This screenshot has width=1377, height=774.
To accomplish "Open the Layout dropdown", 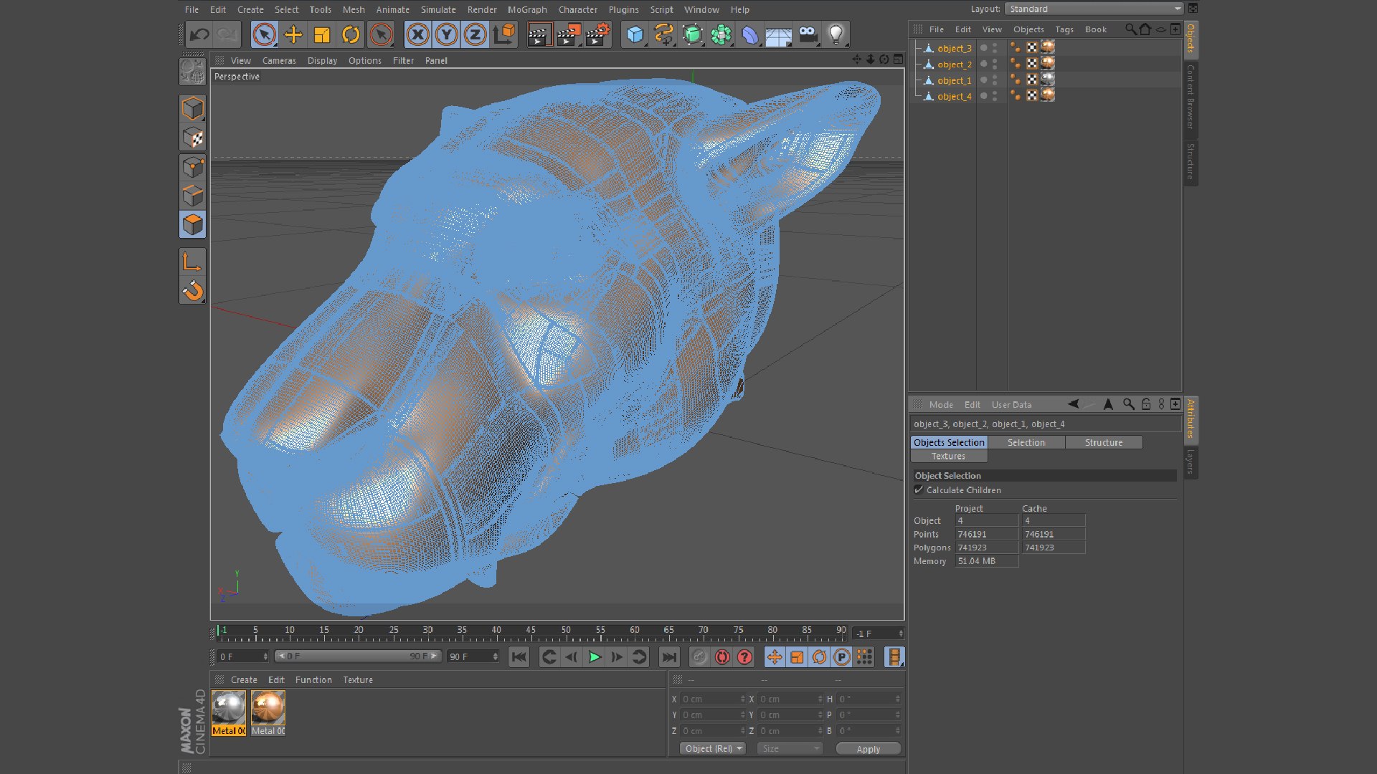I will click(x=1094, y=9).
